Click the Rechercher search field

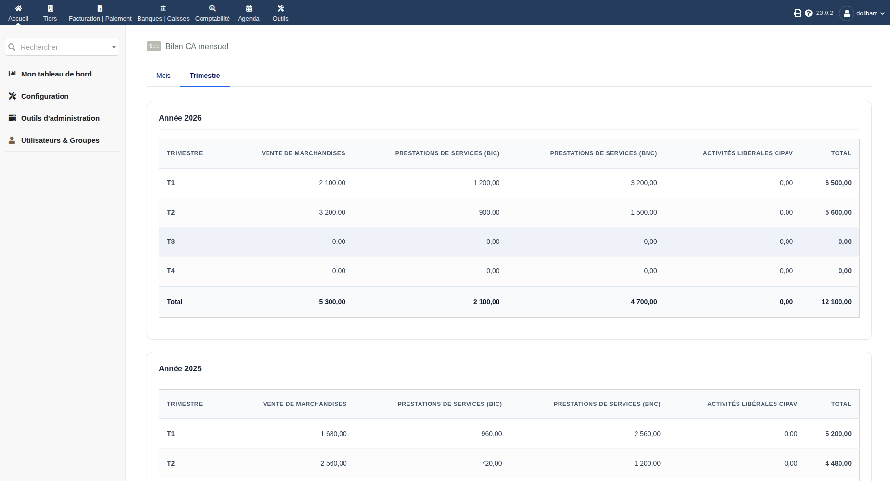tap(62, 47)
